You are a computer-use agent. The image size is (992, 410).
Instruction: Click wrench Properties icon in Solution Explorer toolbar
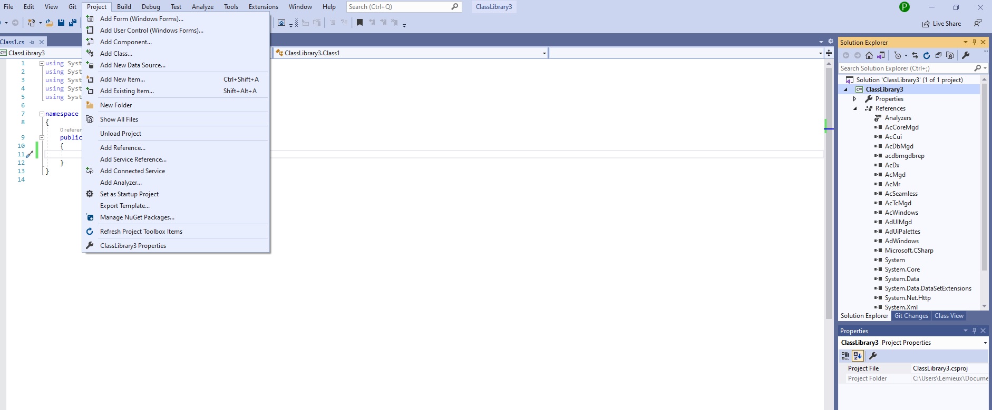pos(966,55)
